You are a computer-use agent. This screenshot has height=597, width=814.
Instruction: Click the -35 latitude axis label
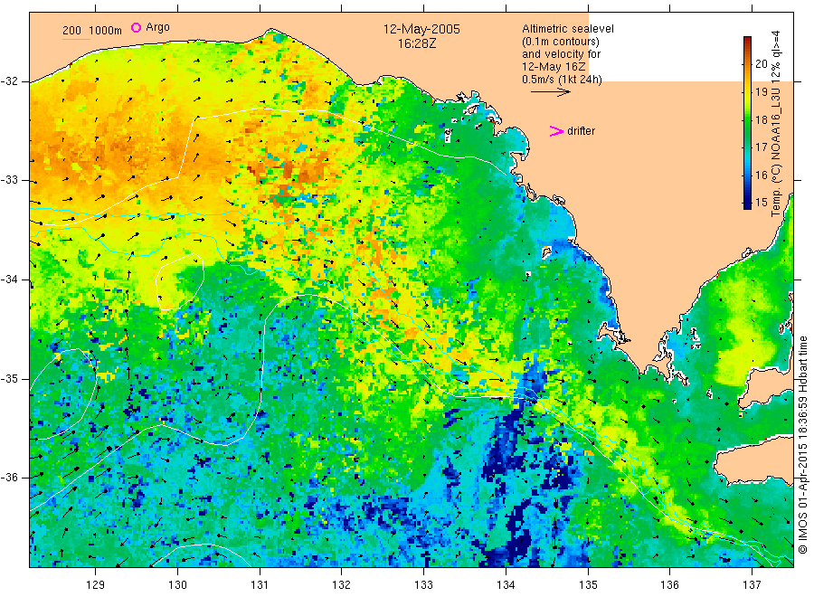pos(9,379)
